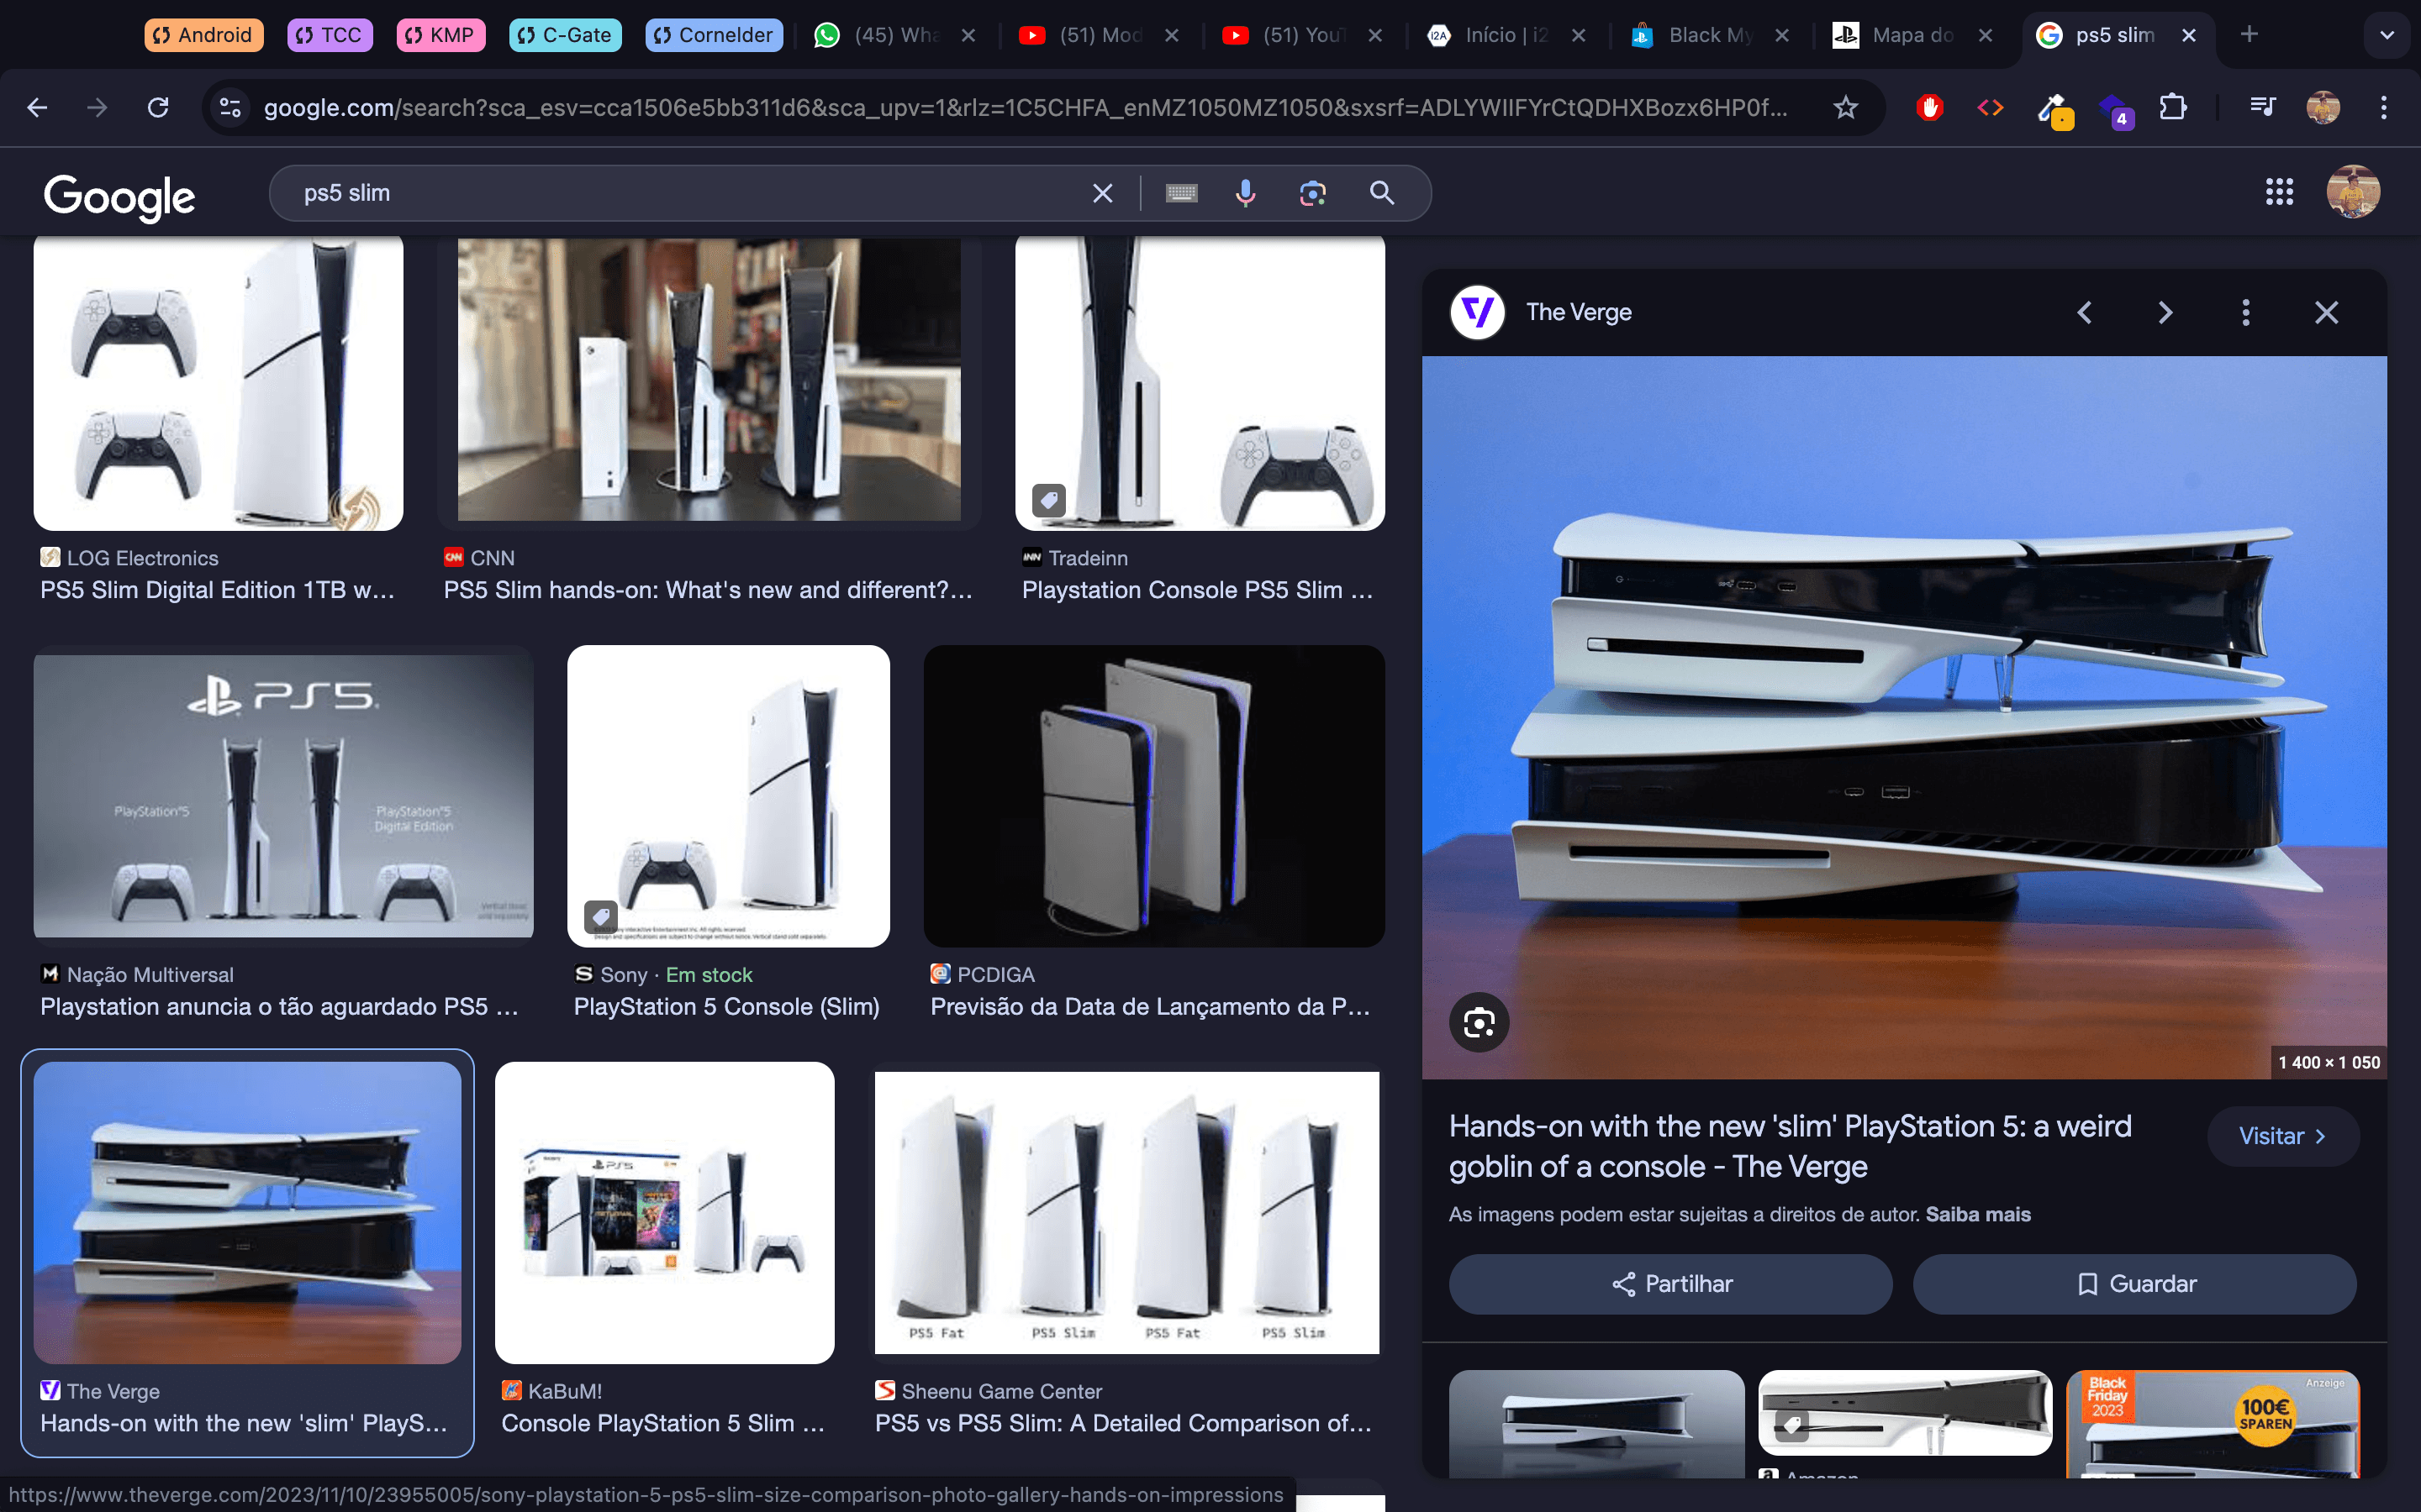
Task: Close the ps5 slim browser tab
Action: pos(2189,35)
